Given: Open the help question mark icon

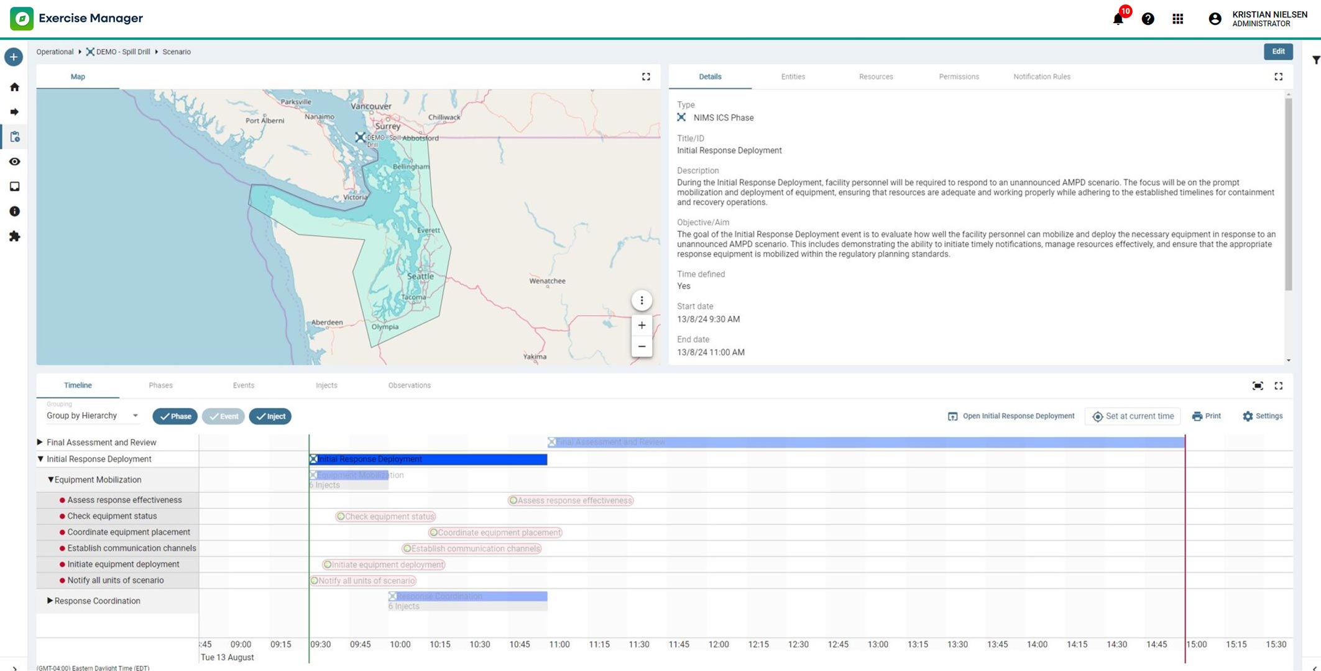Looking at the screenshot, I should click(x=1148, y=19).
